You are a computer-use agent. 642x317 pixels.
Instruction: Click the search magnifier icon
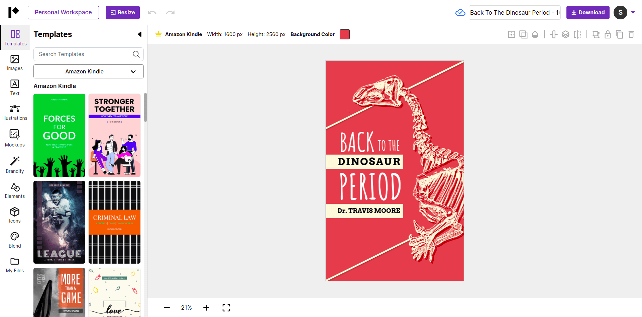[136, 54]
